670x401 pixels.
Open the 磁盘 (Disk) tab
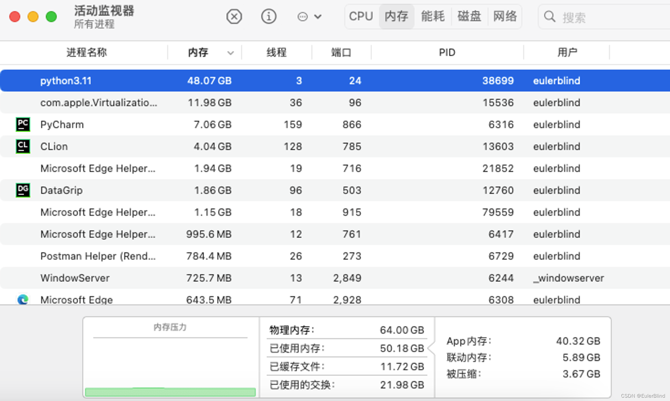click(469, 16)
